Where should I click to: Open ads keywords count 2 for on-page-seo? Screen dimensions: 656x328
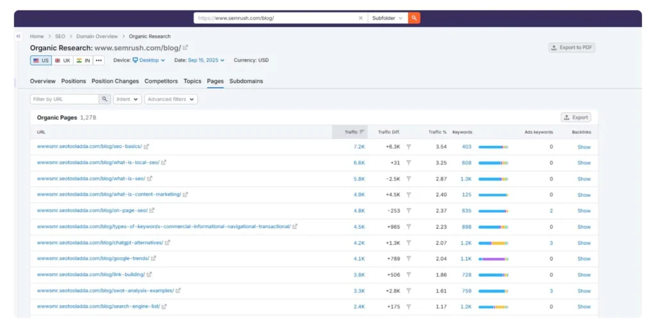coord(552,211)
